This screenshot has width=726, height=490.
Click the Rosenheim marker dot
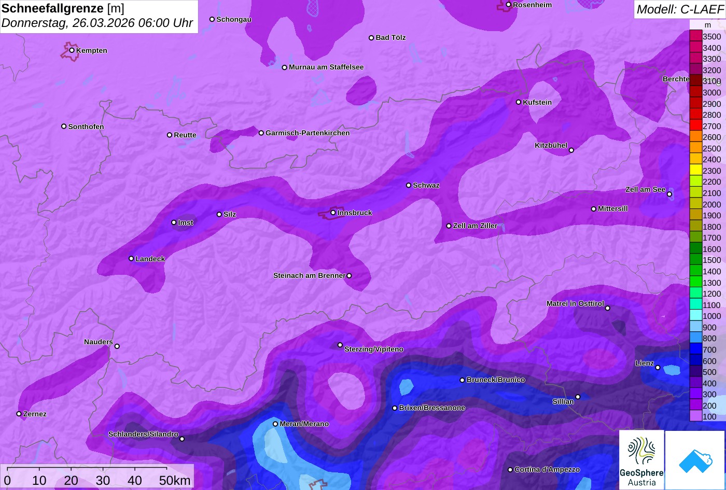click(x=509, y=5)
